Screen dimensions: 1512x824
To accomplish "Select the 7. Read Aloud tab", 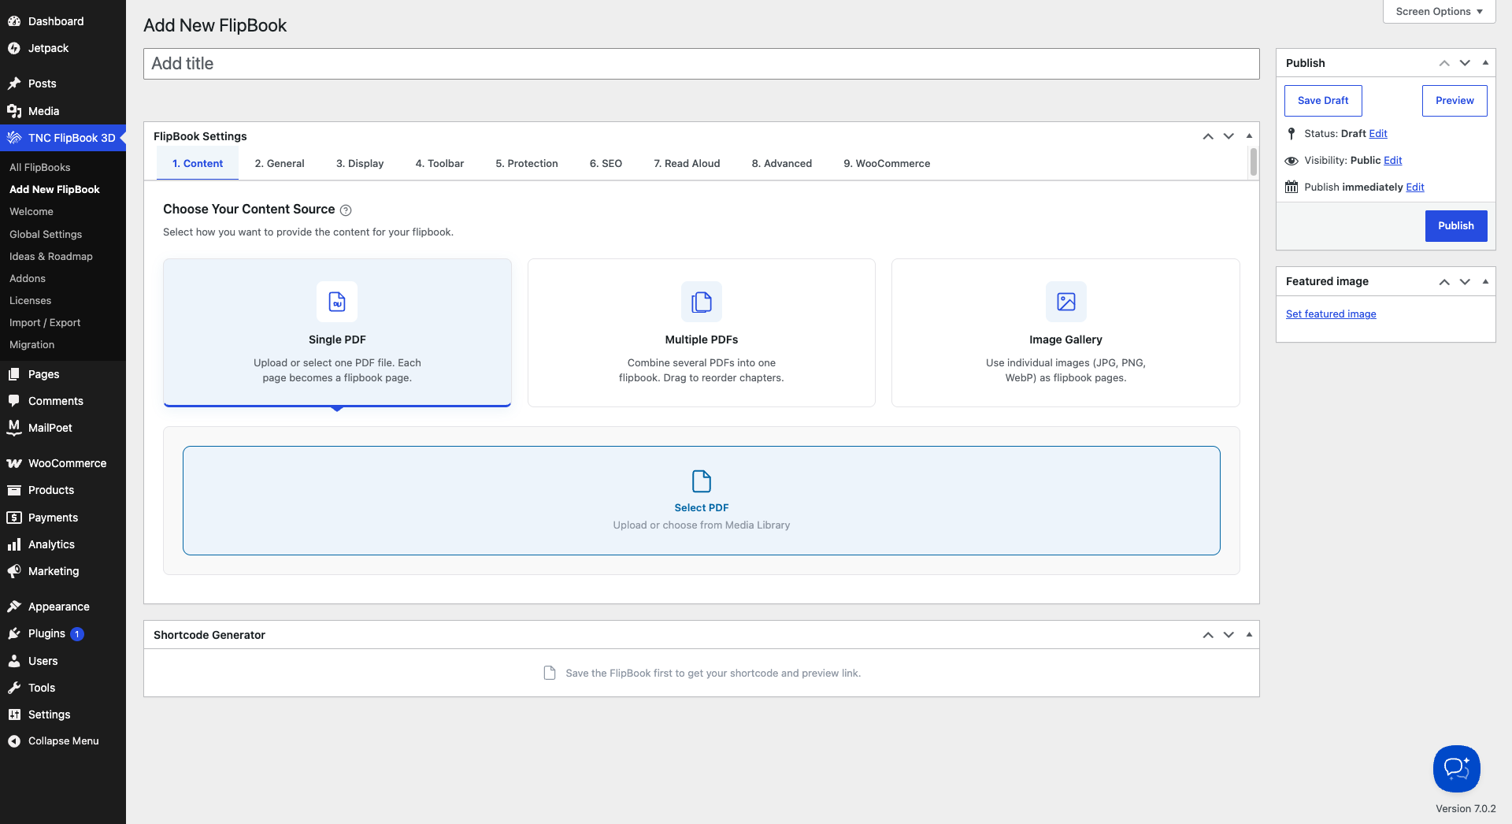I will coord(687,164).
